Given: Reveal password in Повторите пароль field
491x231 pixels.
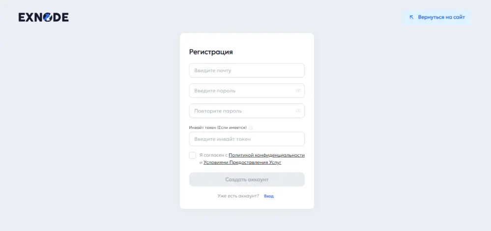Looking at the screenshot, I should click(x=298, y=111).
